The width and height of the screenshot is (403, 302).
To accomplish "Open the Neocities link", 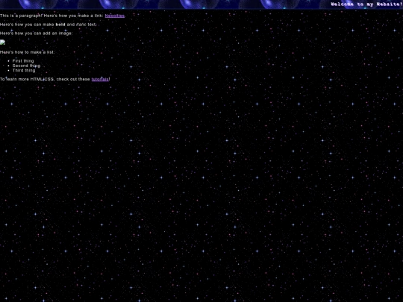I will pyautogui.click(x=115, y=16).
